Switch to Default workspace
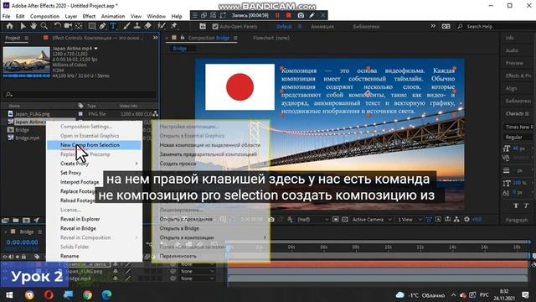This screenshot has height=302, width=536. click(284, 26)
